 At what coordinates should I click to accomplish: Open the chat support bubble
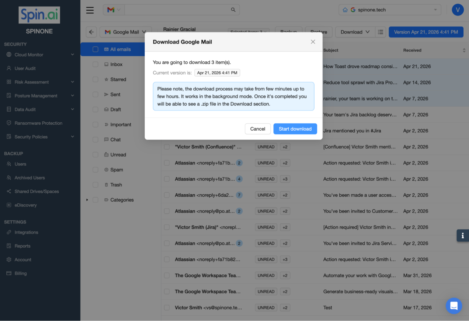click(454, 306)
